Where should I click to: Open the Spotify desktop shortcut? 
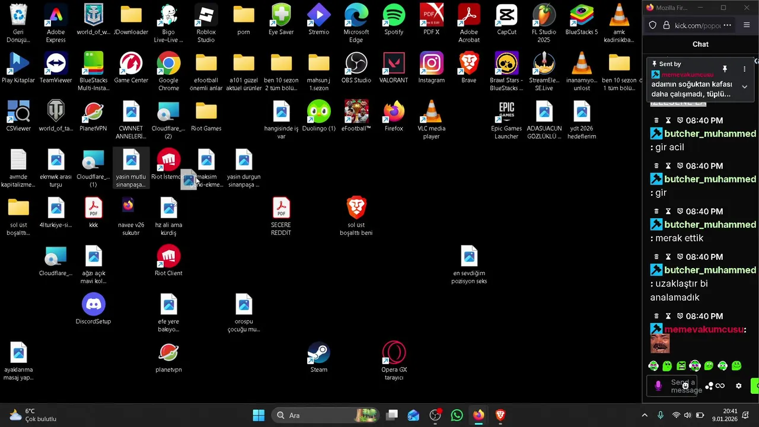(x=394, y=20)
